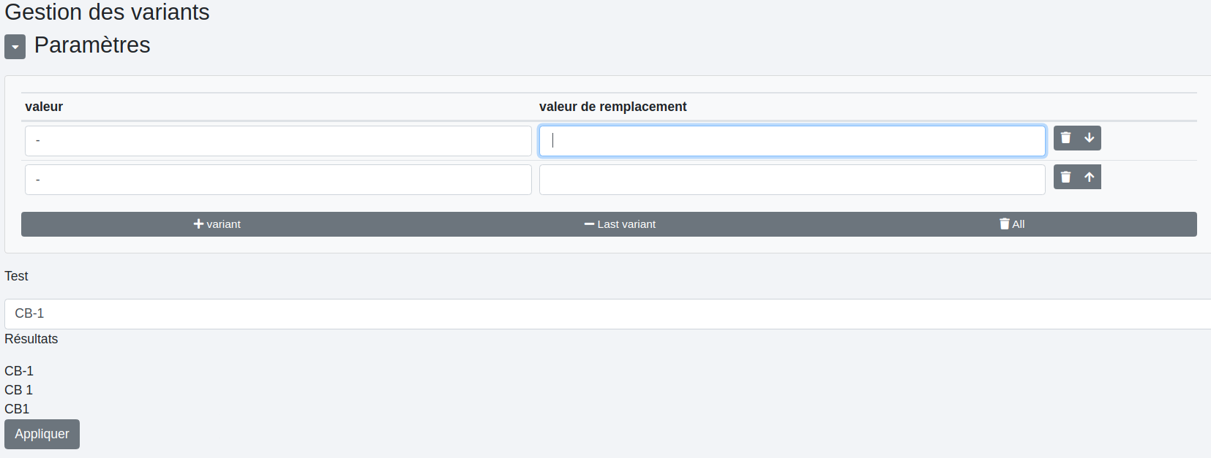
Task: Focus the first row's valeur de remplacement field
Action: click(x=792, y=141)
